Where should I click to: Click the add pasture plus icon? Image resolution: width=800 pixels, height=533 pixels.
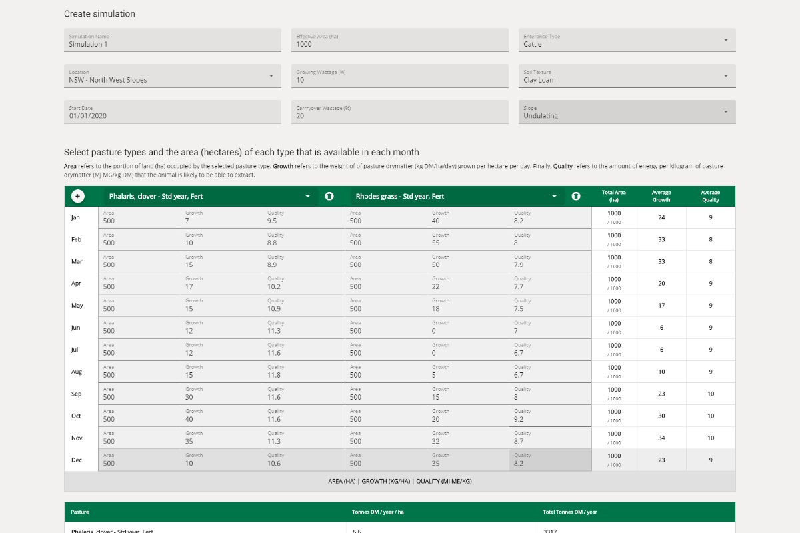pos(78,196)
